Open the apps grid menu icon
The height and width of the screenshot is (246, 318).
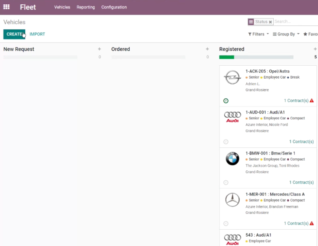(6, 7)
